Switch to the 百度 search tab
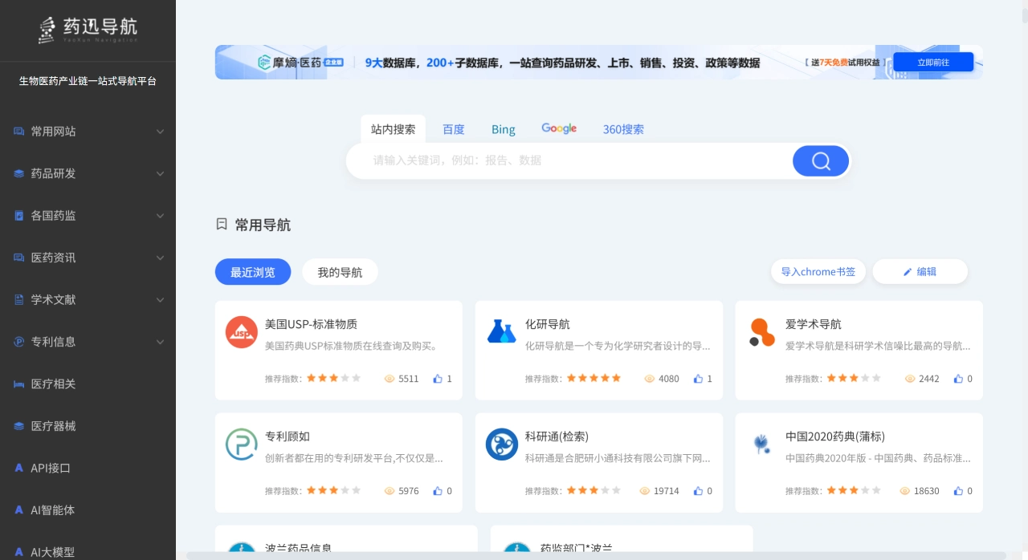Viewport: 1028px width, 560px height. click(x=454, y=129)
